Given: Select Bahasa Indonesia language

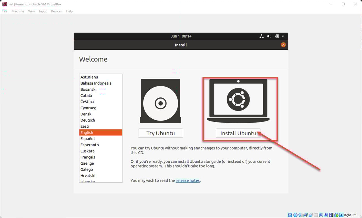Looking at the screenshot, I should [101, 83].
